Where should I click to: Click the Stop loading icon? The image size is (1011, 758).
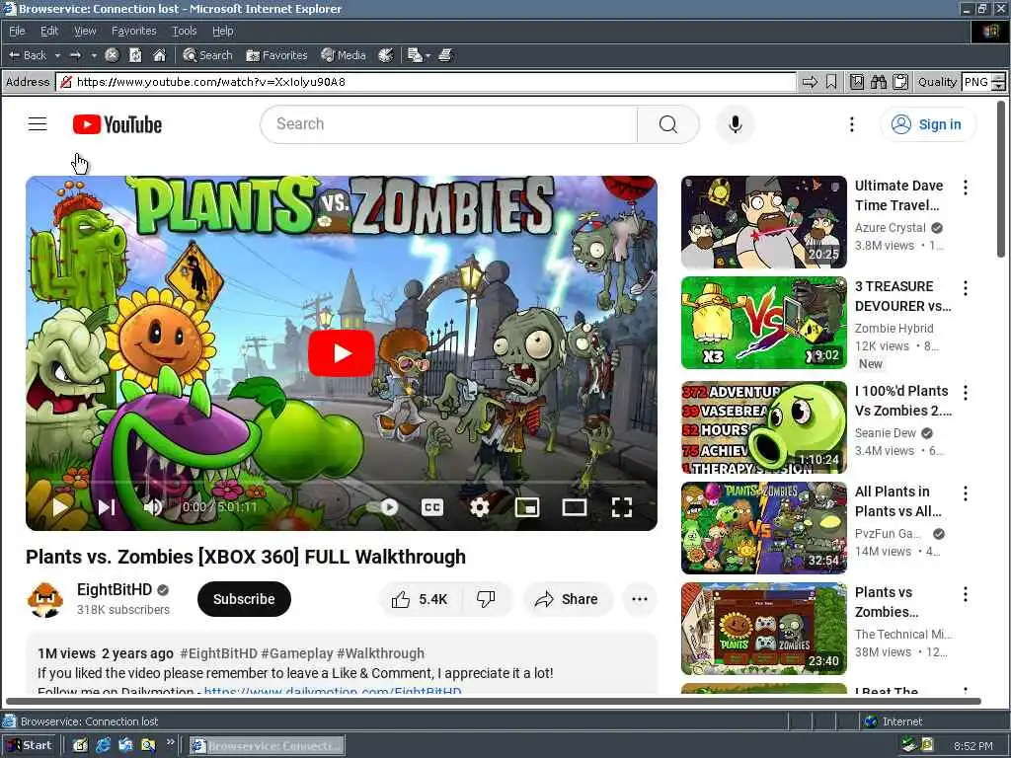(x=112, y=55)
